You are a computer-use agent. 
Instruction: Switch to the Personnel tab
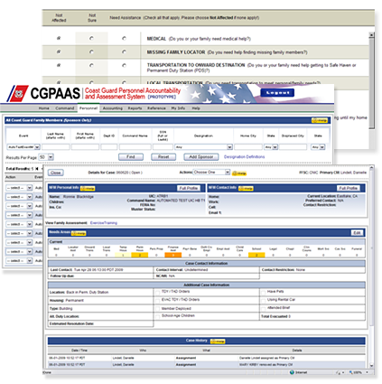tap(89, 108)
